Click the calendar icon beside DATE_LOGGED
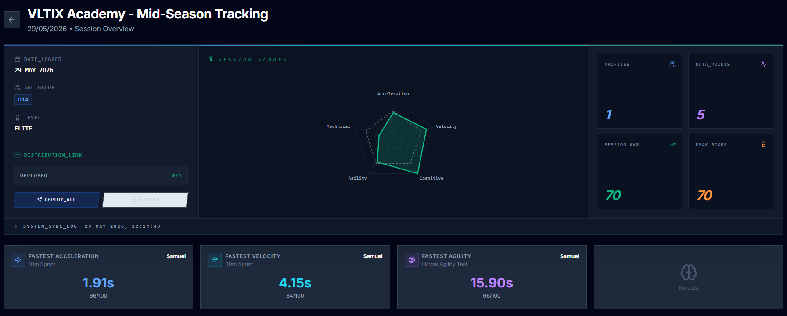 point(18,59)
